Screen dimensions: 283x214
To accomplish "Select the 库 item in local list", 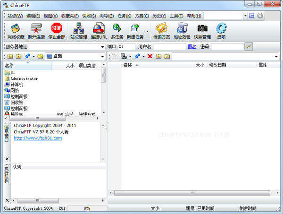I will [9, 73].
